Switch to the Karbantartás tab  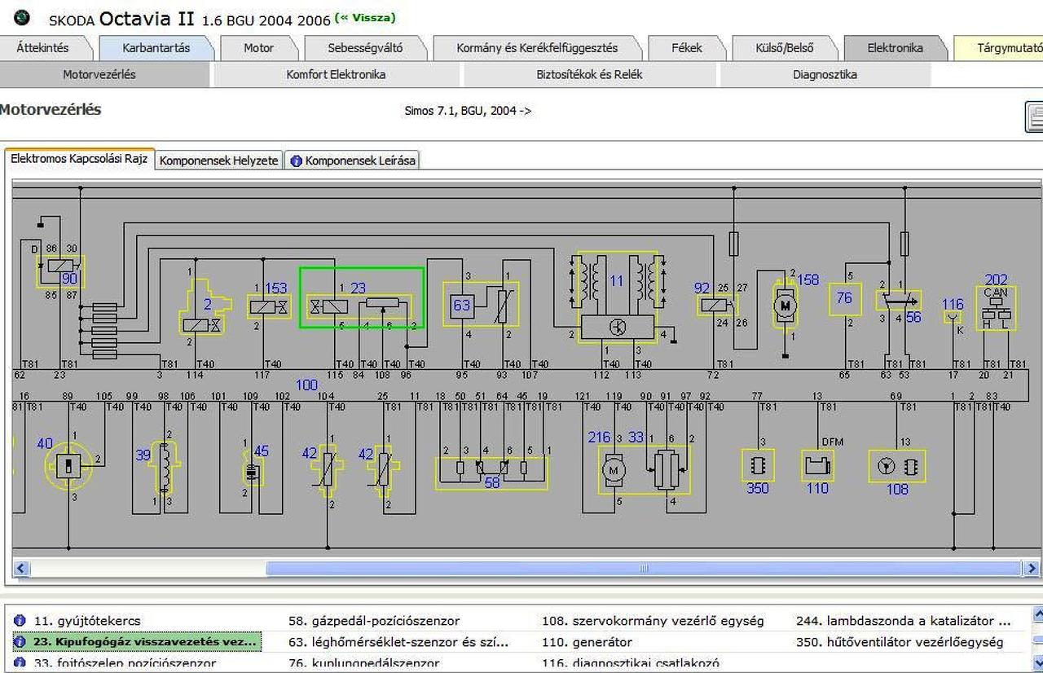point(156,48)
